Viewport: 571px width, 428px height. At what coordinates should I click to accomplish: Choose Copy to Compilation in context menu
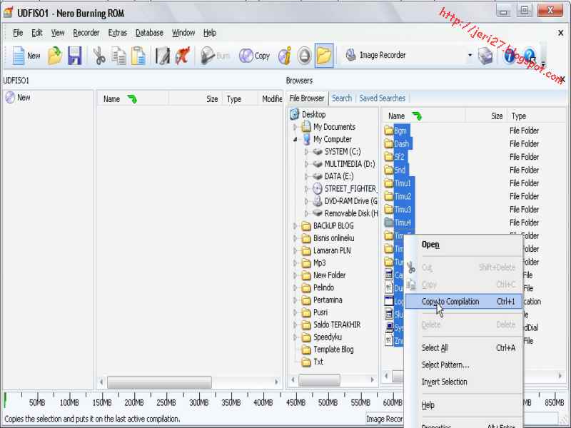[463, 301]
